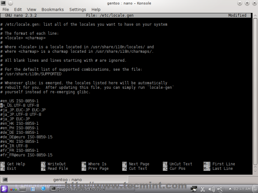
Task: Click the '#fr_FR ISO-8859-1' line
Action: coord(19,151)
